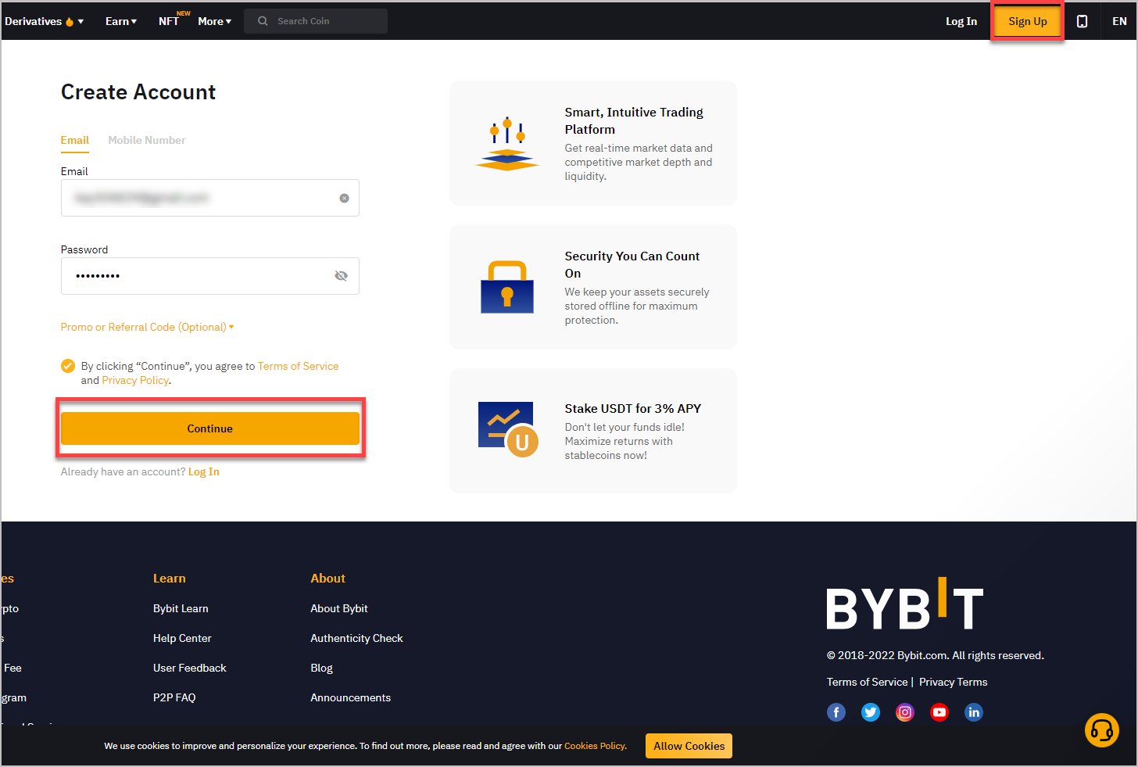Open Blog footer link

click(x=321, y=668)
